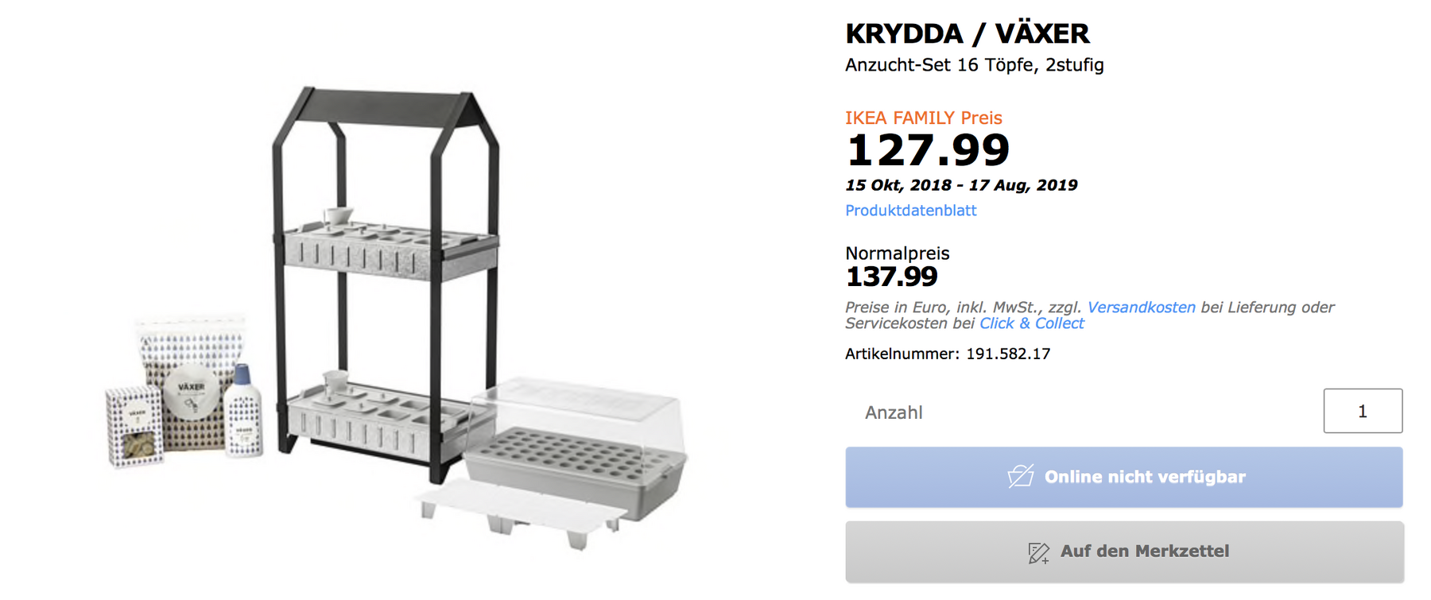This screenshot has width=1431, height=600.
Task: Click the IKEA FAMILY Preis label
Action: click(x=923, y=118)
